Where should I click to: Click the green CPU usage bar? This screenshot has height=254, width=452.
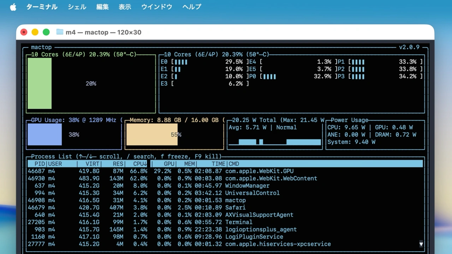(40, 84)
